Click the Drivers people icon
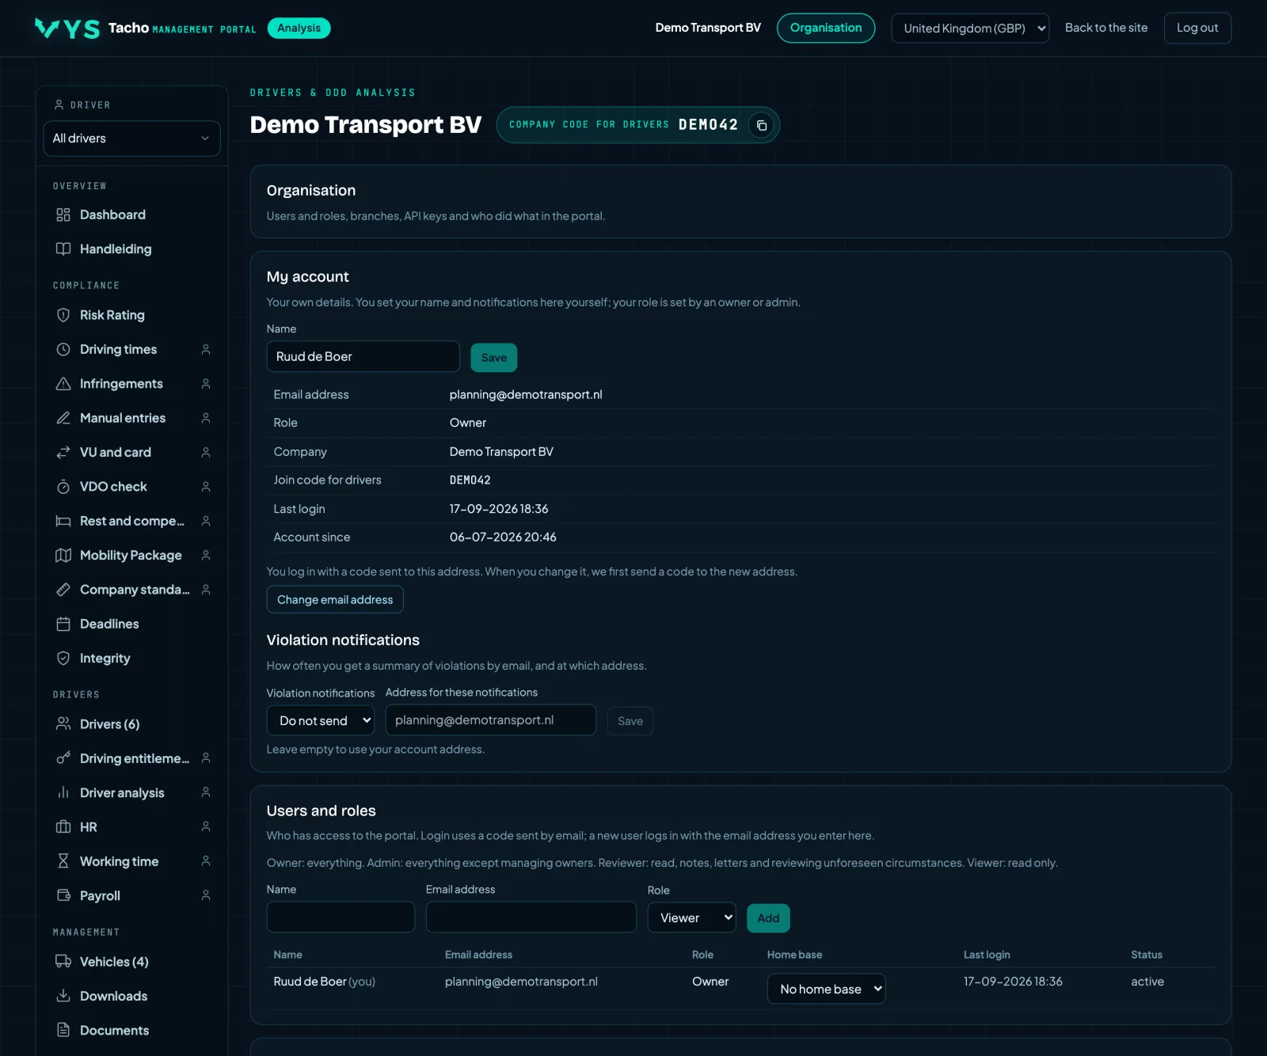1267x1056 pixels. point(63,724)
